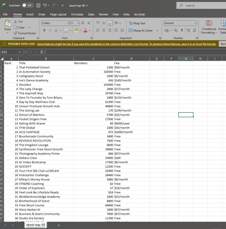The height and width of the screenshot is (229, 226).
Task: Add a new sheet with plus button
Action: point(59,225)
